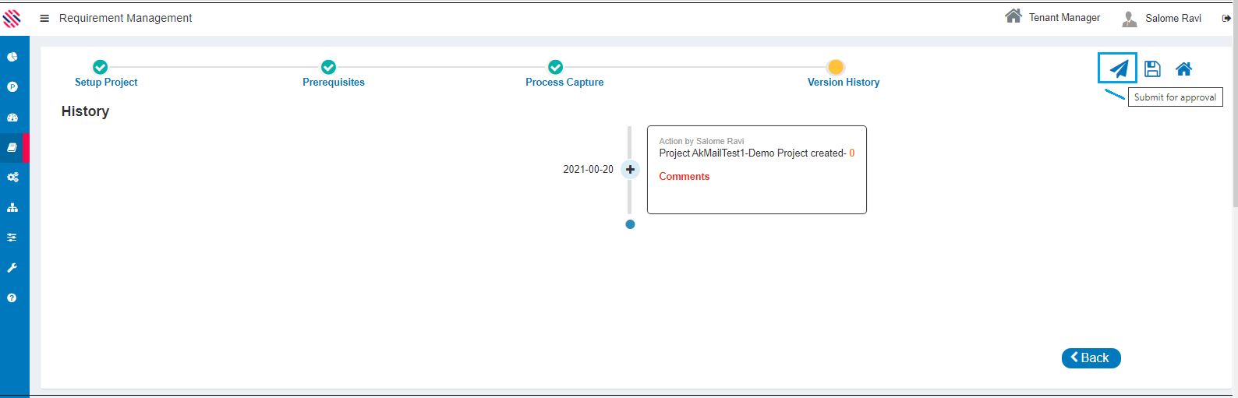Go to the Setup Project step
The height and width of the screenshot is (398, 1238).
pos(105,82)
